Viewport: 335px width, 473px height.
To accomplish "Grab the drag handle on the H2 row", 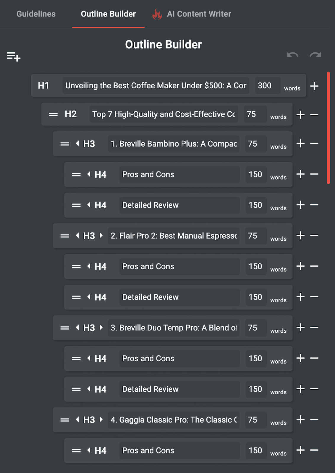I will tap(53, 114).
